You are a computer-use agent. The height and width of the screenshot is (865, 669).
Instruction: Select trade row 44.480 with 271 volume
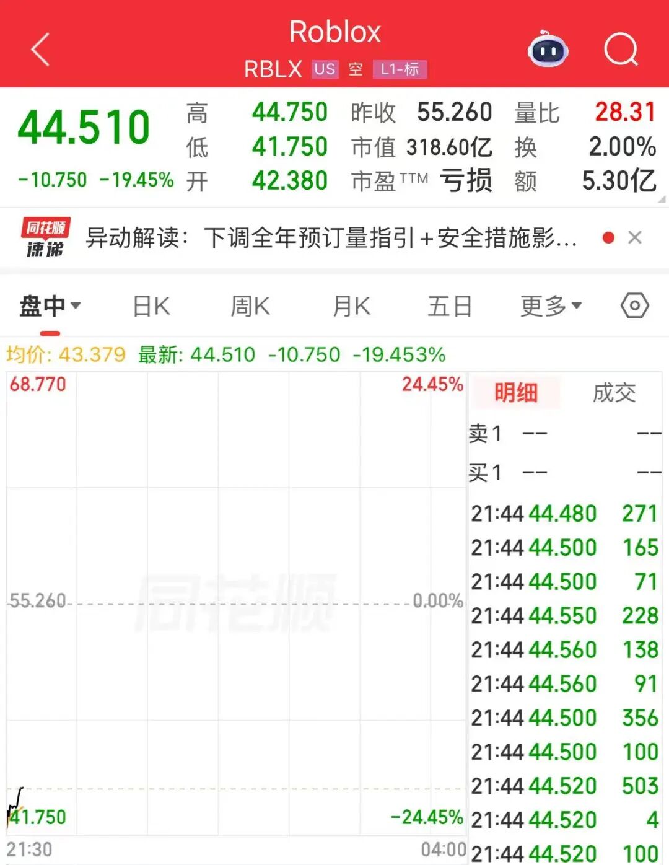564,514
